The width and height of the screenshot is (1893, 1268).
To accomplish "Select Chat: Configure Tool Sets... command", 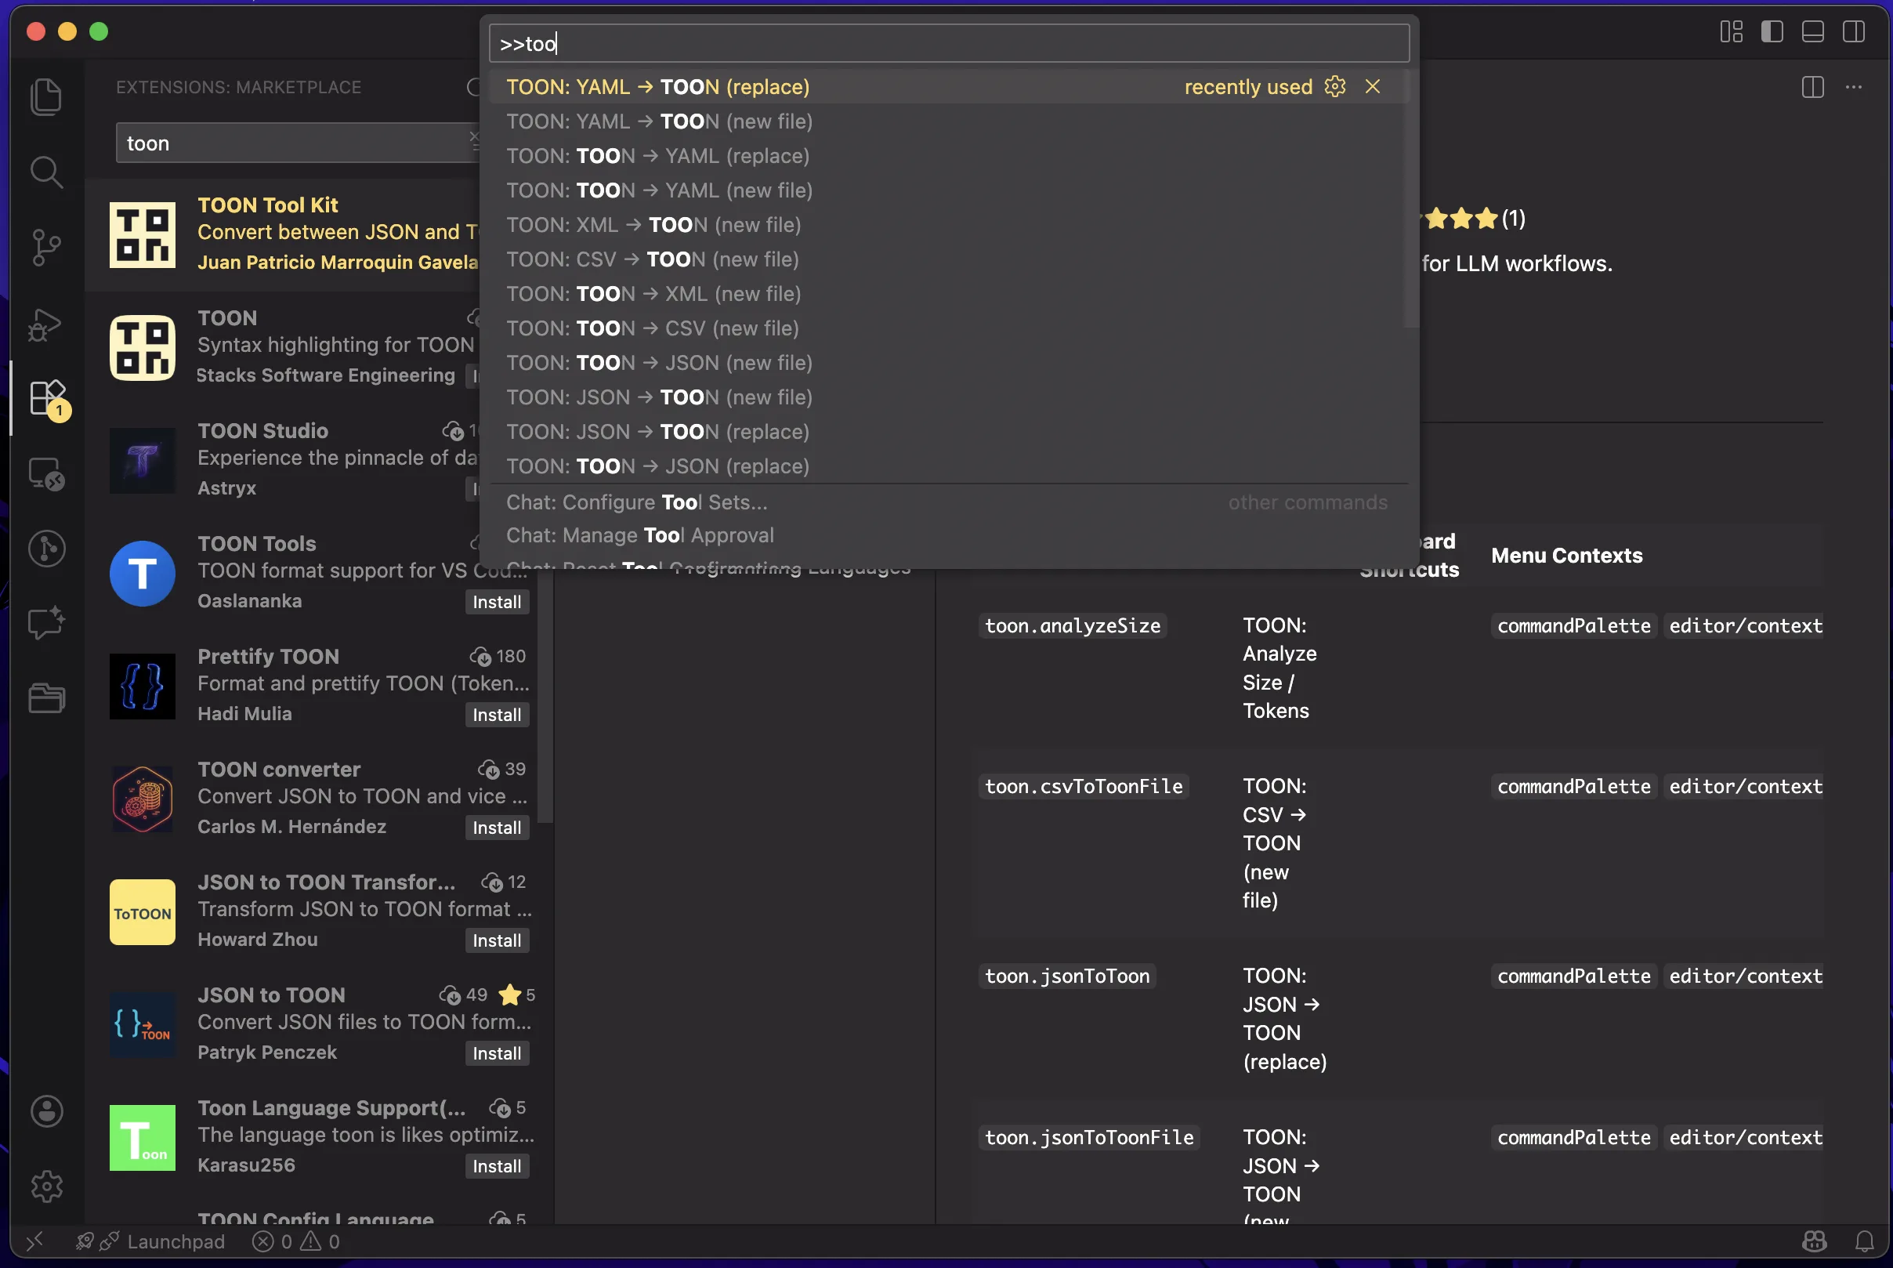I will tap(949, 502).
